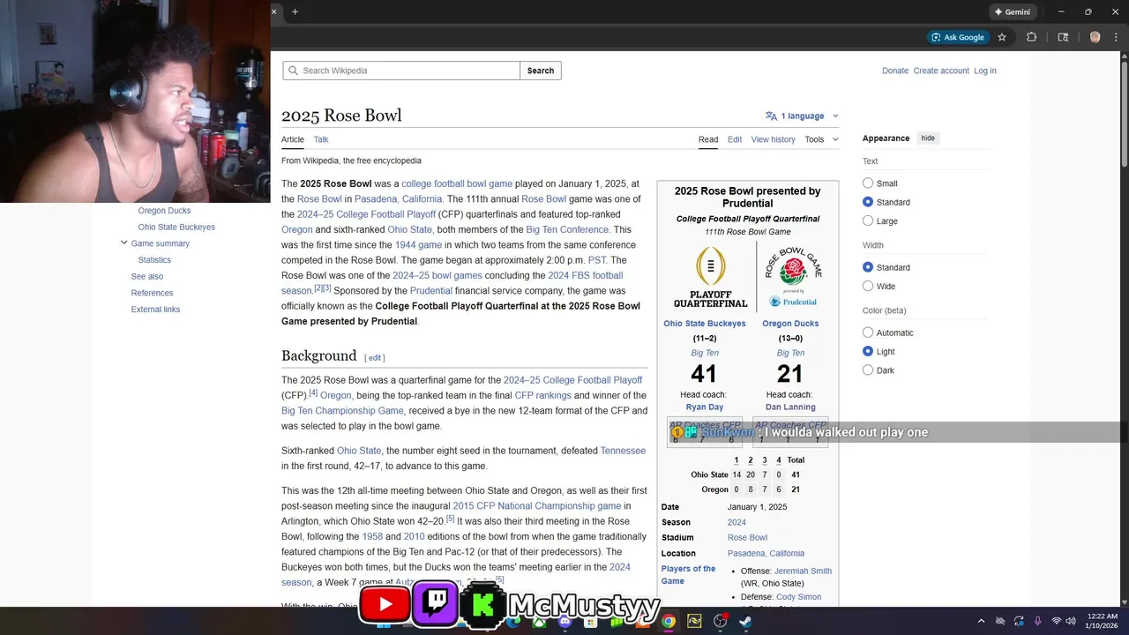Select the Read tab
Screen dimensions: 1129x635
(708, 139)
